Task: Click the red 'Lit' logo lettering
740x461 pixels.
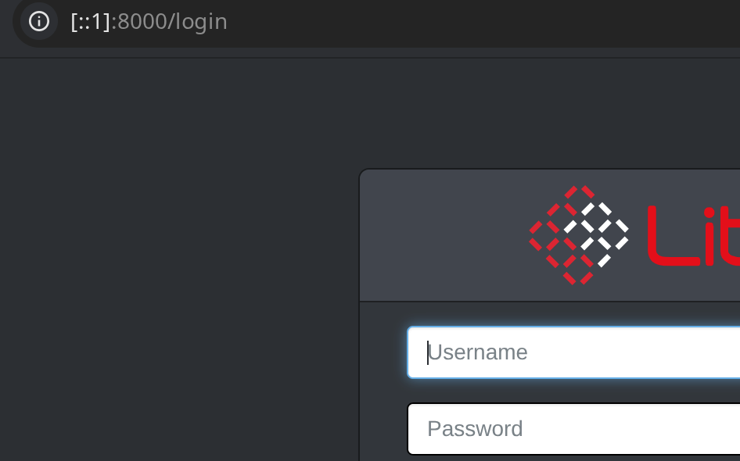Action: [694, 236]
